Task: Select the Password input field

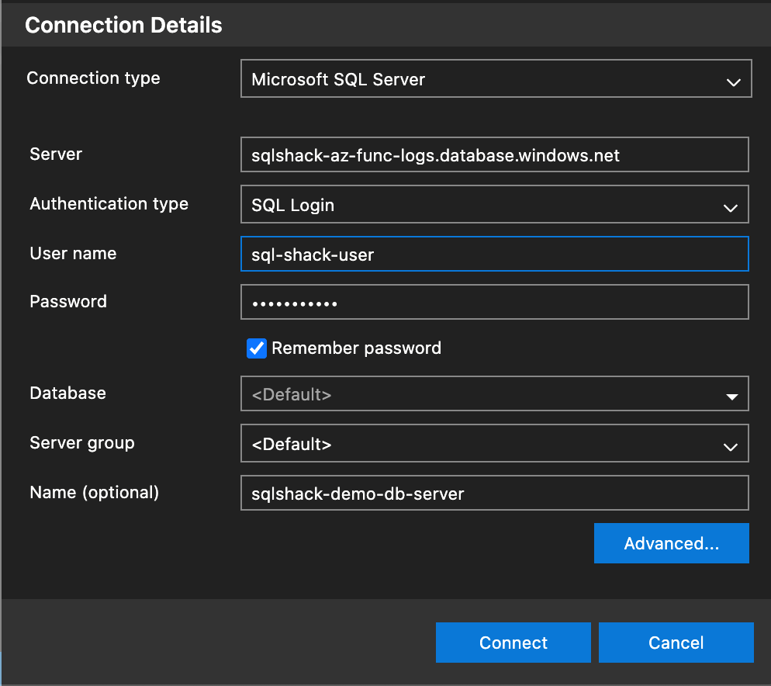Action: click(x=494, y=303)
